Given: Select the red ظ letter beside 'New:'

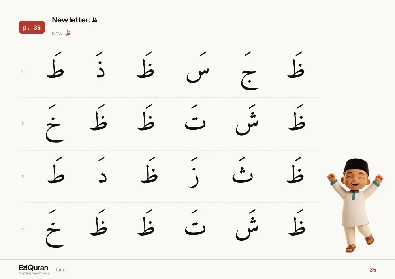Looking at the screenshot, I should click(x=68, y=33).
